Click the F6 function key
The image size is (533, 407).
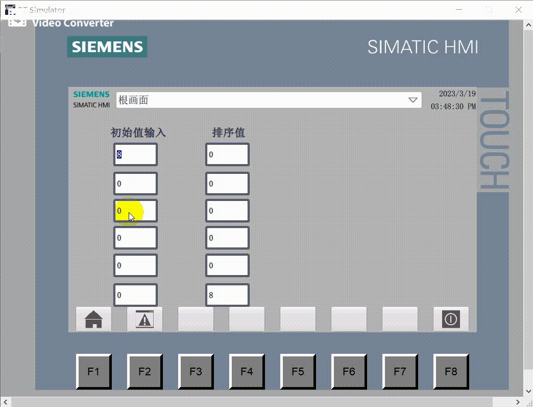[x=349, y=371]
